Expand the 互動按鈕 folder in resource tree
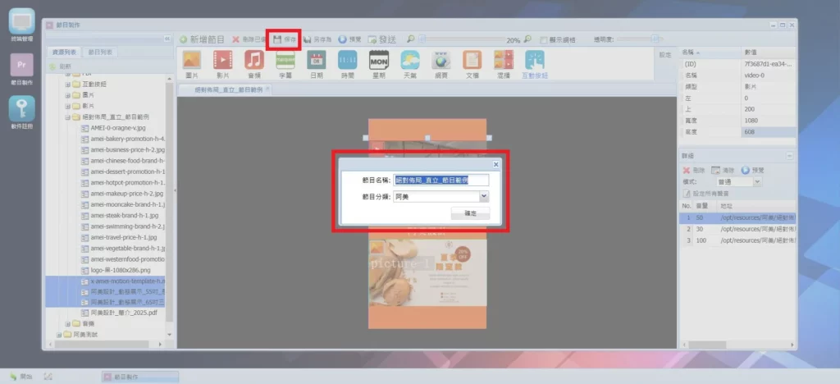Image resolution: width=840 pixels, height=384 pixels. [67, 85]
